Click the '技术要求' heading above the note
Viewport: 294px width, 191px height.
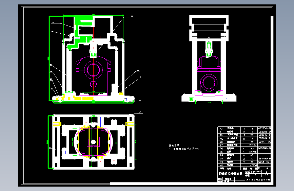[x=174, y=145]
